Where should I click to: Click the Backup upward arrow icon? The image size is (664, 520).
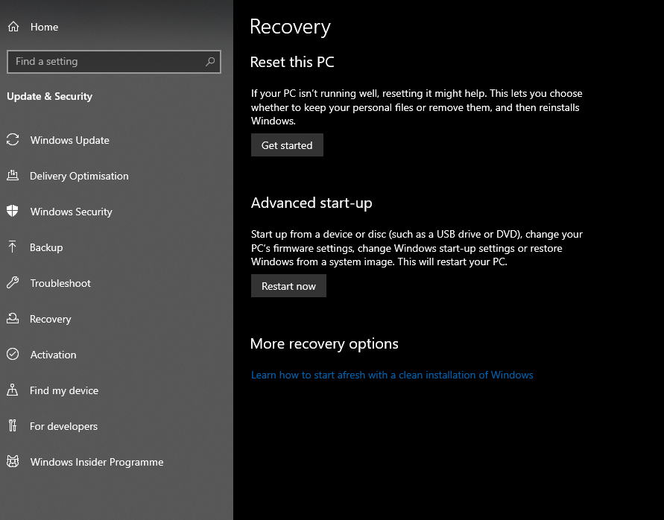click(x=12, y=247)
